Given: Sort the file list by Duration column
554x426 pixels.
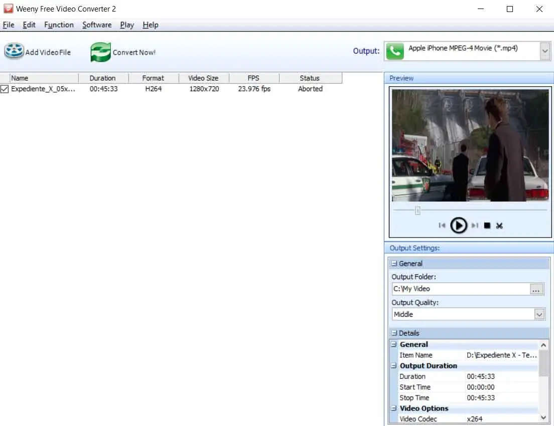Looking at the screenshot, I should [x=103, y=78].
